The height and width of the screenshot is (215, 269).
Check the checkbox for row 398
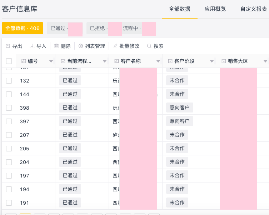pos(9,108)
